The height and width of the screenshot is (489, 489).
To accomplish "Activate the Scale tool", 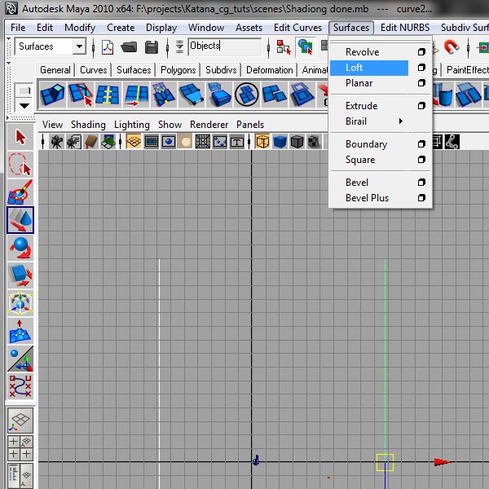I will click(20, 275).
